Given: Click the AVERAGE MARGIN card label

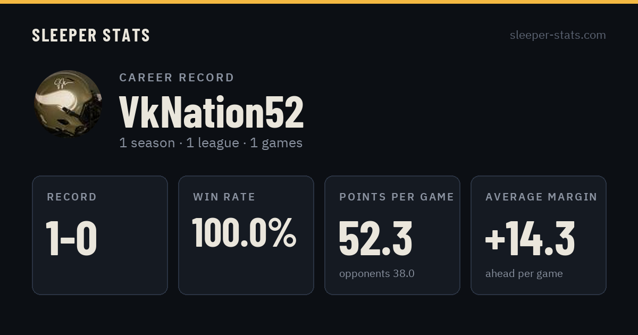Looking at the screenshot, I should 541,197.
